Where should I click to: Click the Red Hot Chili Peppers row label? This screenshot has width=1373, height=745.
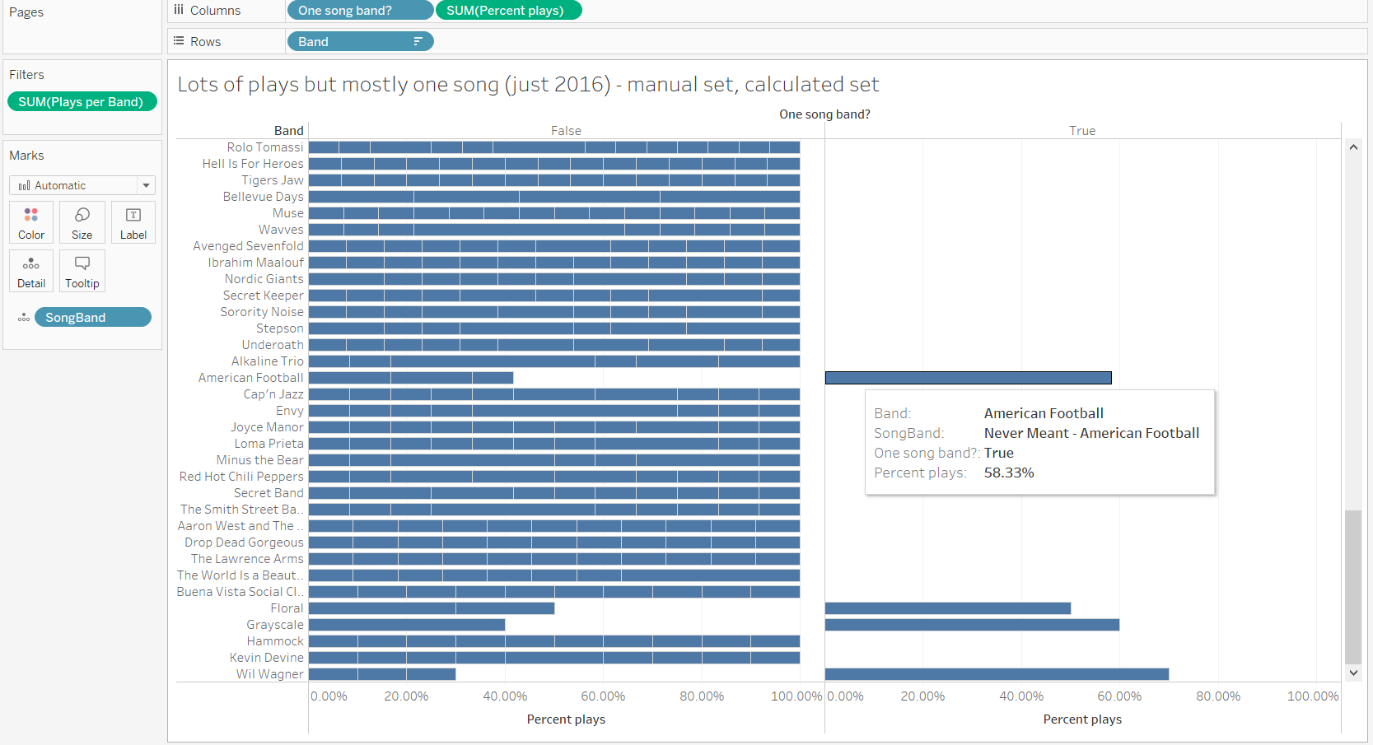pyautogui.click(x=241, y=477)
